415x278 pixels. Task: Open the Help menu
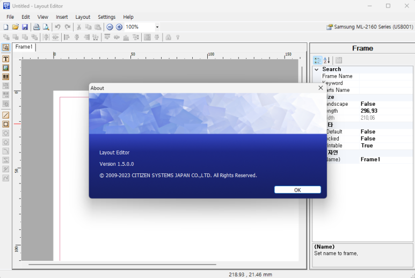pyautogui.click(x=128, y=17)
